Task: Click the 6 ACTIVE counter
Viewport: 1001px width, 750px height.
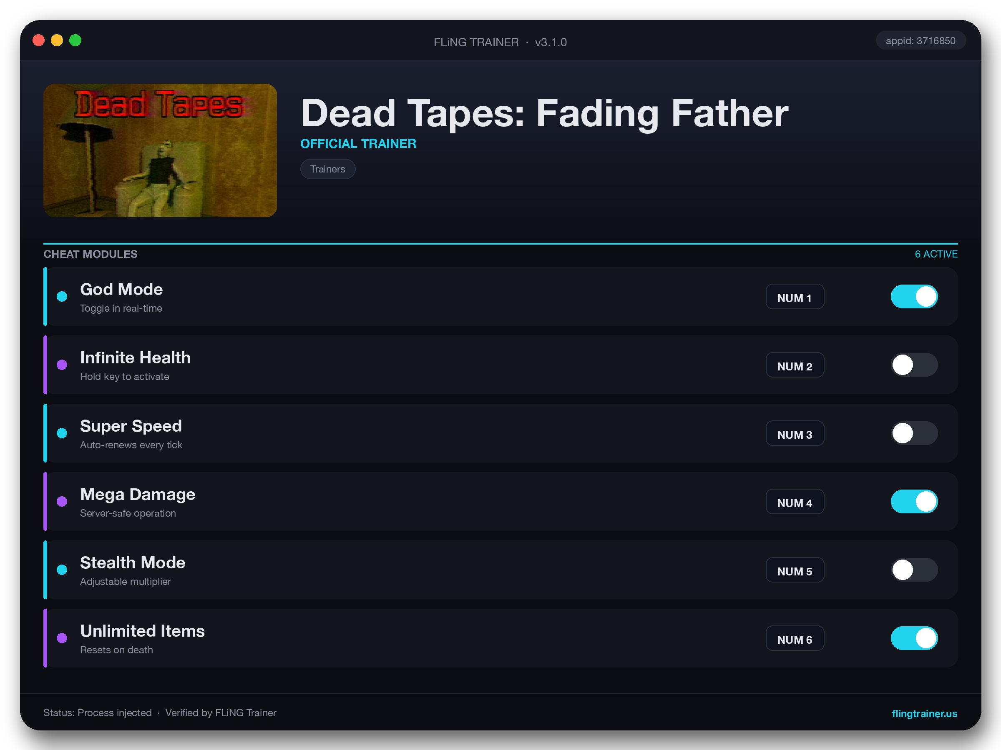Action: (936, 254)
